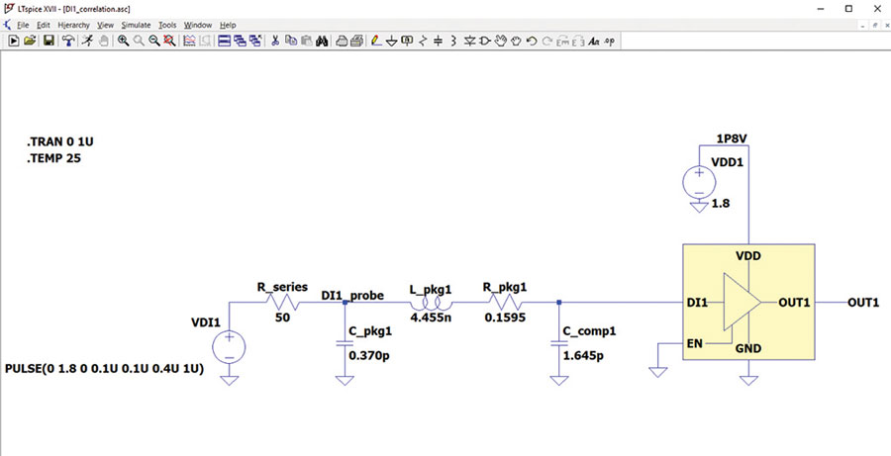Select the yellow DI1 buffer block
This screenshot has height=456, width=891.
pyautogui.click(x=749, y=302)
